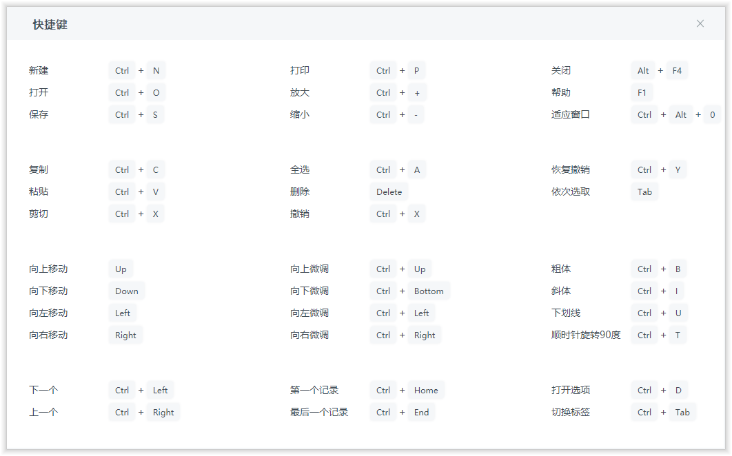Click the Alt key in 关闭 row
This screenshot has height=456, width=732.
(643, 70)
